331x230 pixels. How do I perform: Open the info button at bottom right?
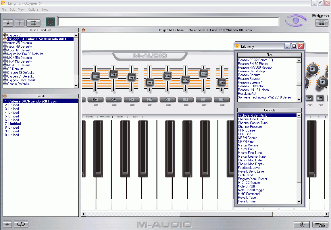[x=301, y=225]
